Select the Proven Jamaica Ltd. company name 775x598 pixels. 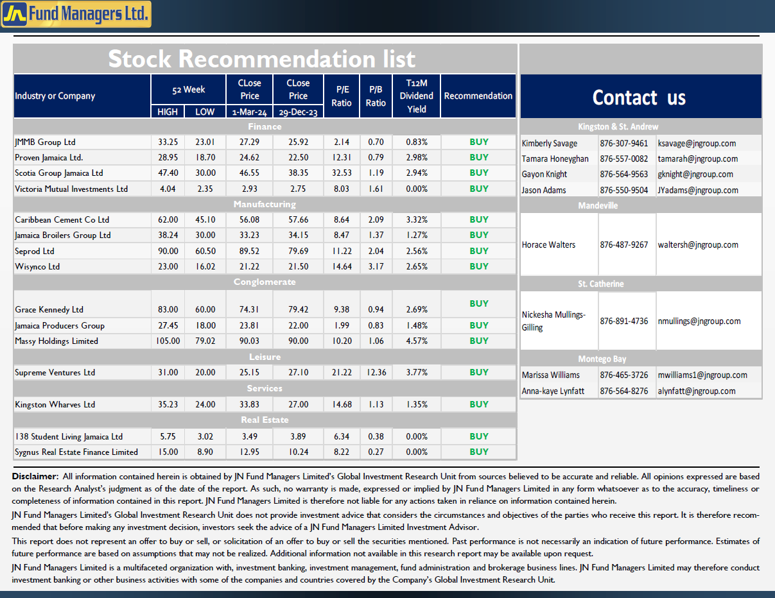pyautogui.click(x=49, y=157)
